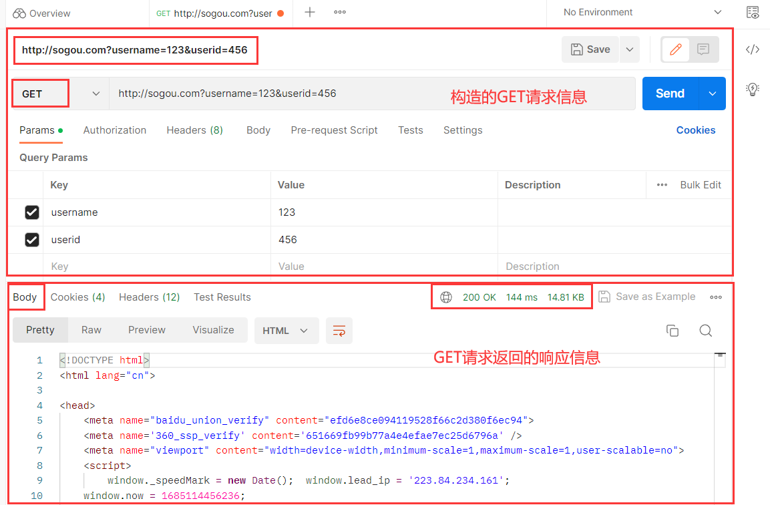Click the Description column header
Viewport: 770px width, 505px height.
click(532, 185)
